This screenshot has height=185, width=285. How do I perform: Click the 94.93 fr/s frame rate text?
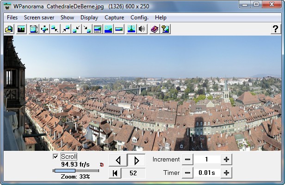[75, 164]
